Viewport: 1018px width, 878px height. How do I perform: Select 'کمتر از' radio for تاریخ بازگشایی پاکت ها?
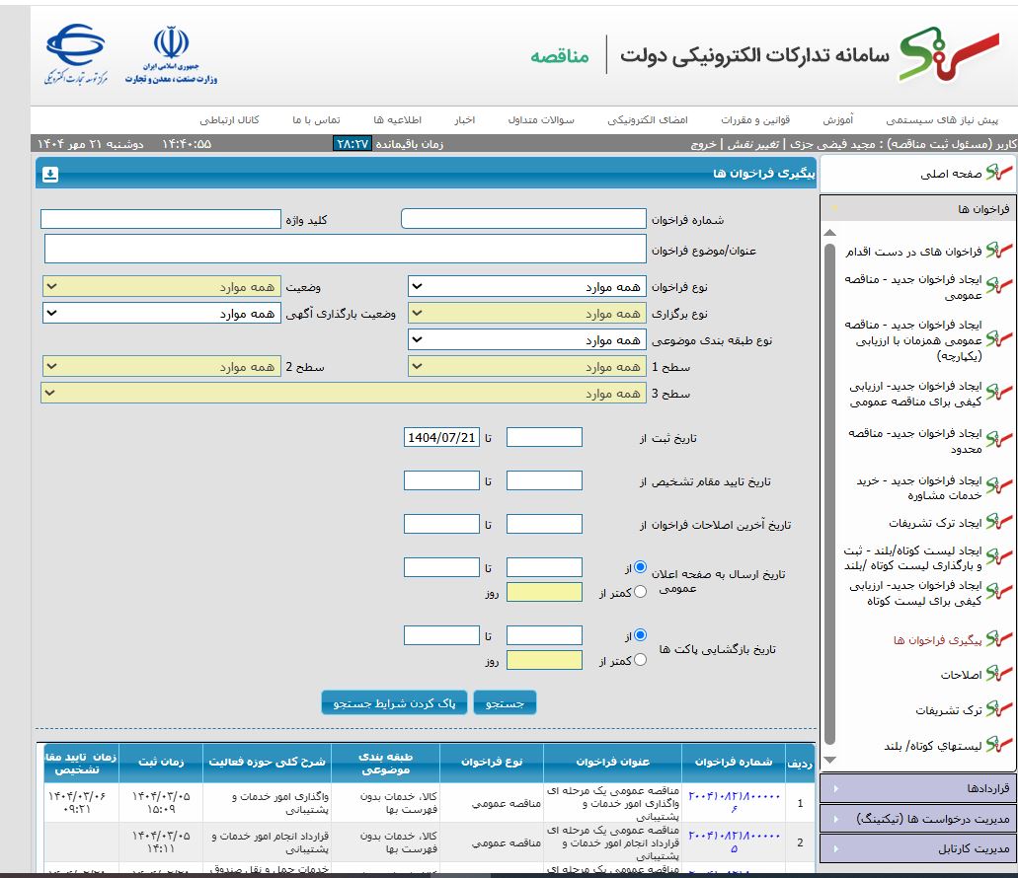(640, 660)
